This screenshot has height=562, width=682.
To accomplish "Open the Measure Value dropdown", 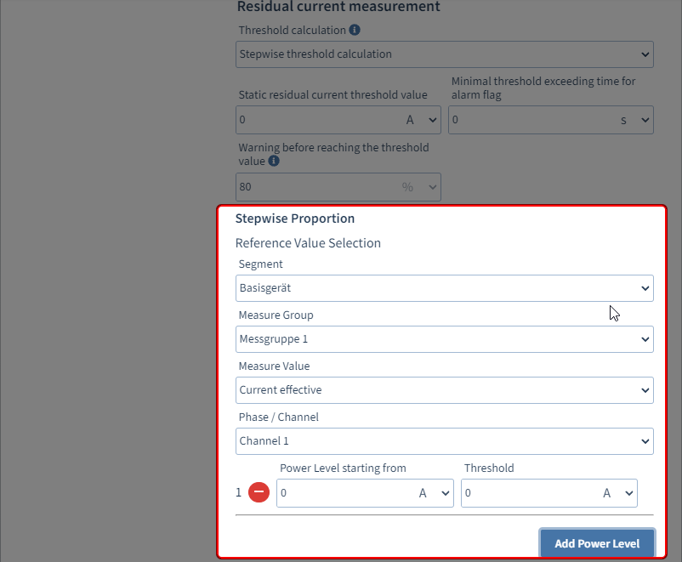I will pos(444,390).
